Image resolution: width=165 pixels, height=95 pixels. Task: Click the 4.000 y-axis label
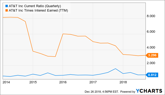(x=151, y=47)
